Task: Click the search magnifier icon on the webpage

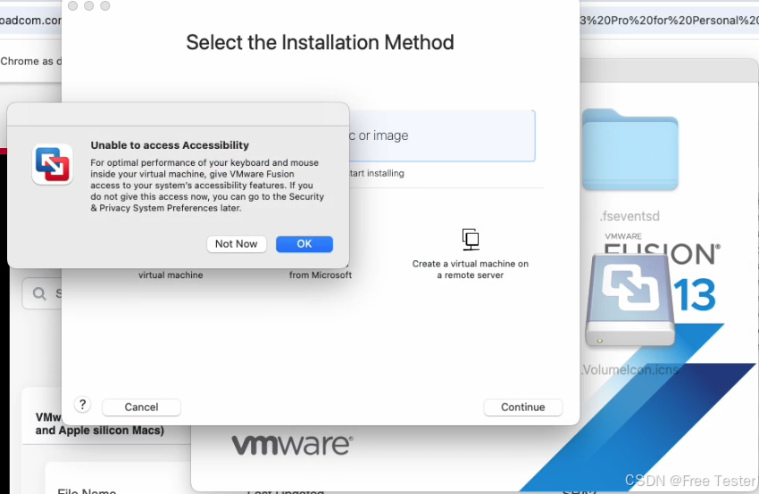Action: 39,293
